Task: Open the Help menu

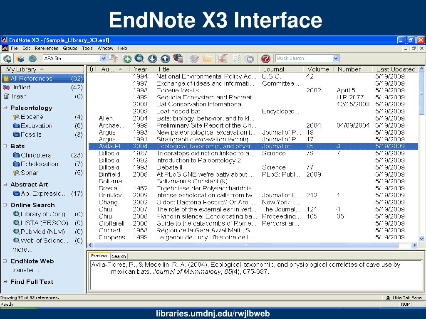Action: pos(123,48)
